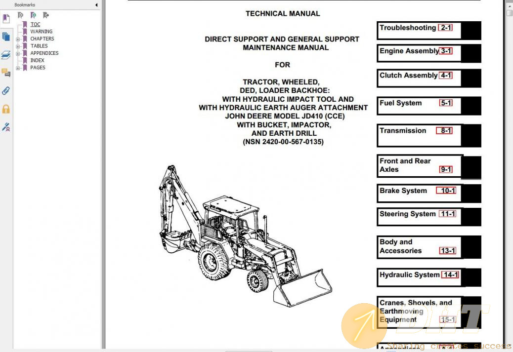Select the TABLES bookmark label
Screen dimensions: 513x352
click(x=39, y=46)
